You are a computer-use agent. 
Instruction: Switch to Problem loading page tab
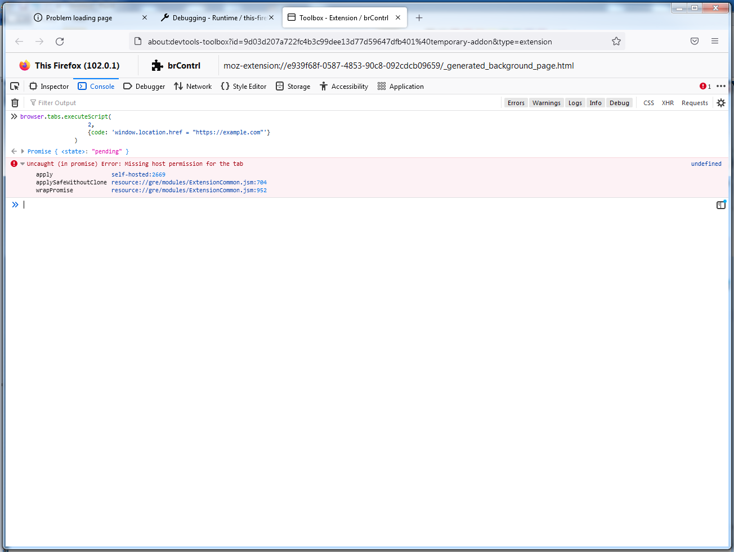coord(79,18)
